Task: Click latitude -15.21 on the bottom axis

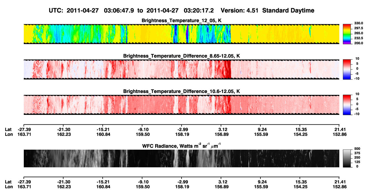Action: pyautogui.click(x=103, y=182)
